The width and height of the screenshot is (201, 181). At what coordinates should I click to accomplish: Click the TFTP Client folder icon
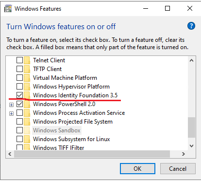[27, 69]
